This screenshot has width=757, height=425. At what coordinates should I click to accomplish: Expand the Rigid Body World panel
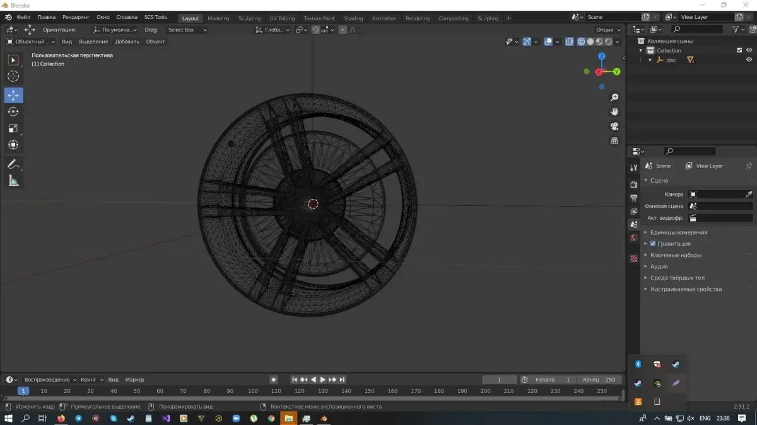point(678,278)
